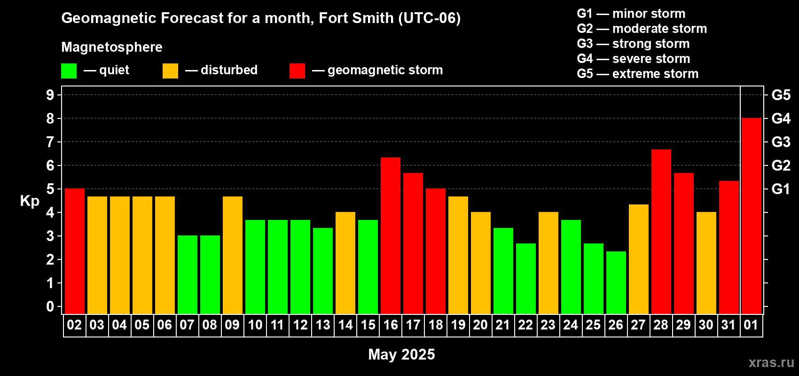Click the date label 04 on the axis
This screenshot has width=799, height=376.
[119, 325]
